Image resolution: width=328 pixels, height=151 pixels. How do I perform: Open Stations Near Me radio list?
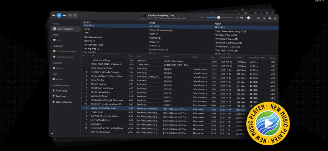64,102
